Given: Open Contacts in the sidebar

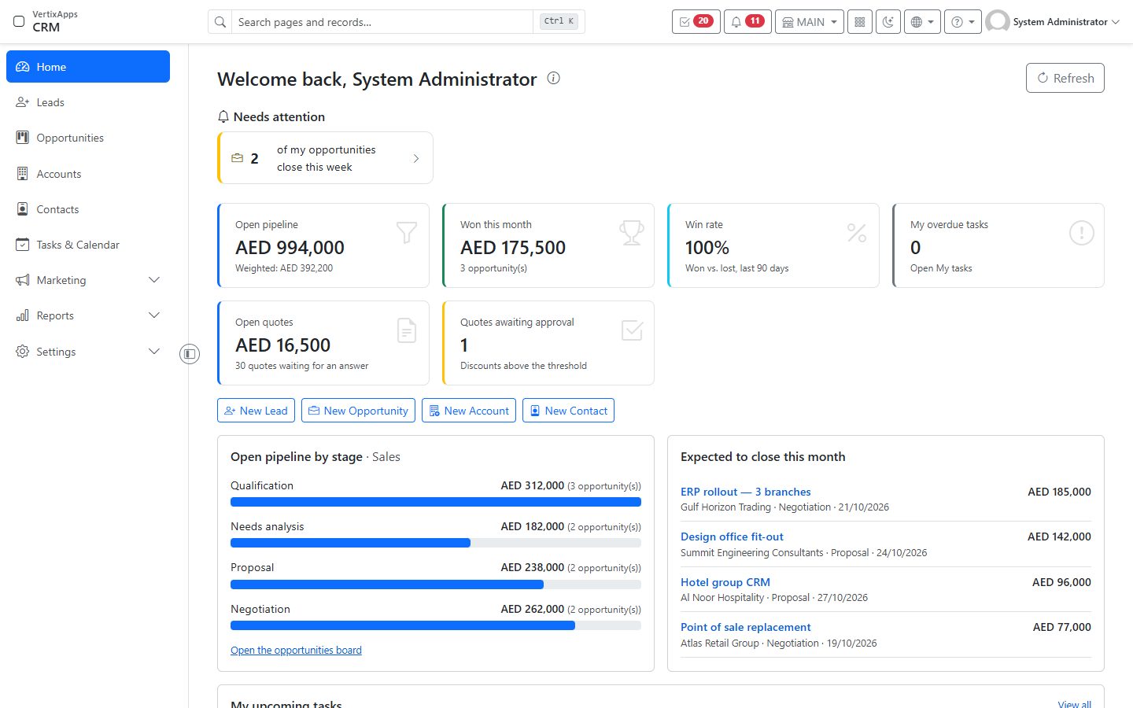Looking at the screenshot, I should [88, 209].
